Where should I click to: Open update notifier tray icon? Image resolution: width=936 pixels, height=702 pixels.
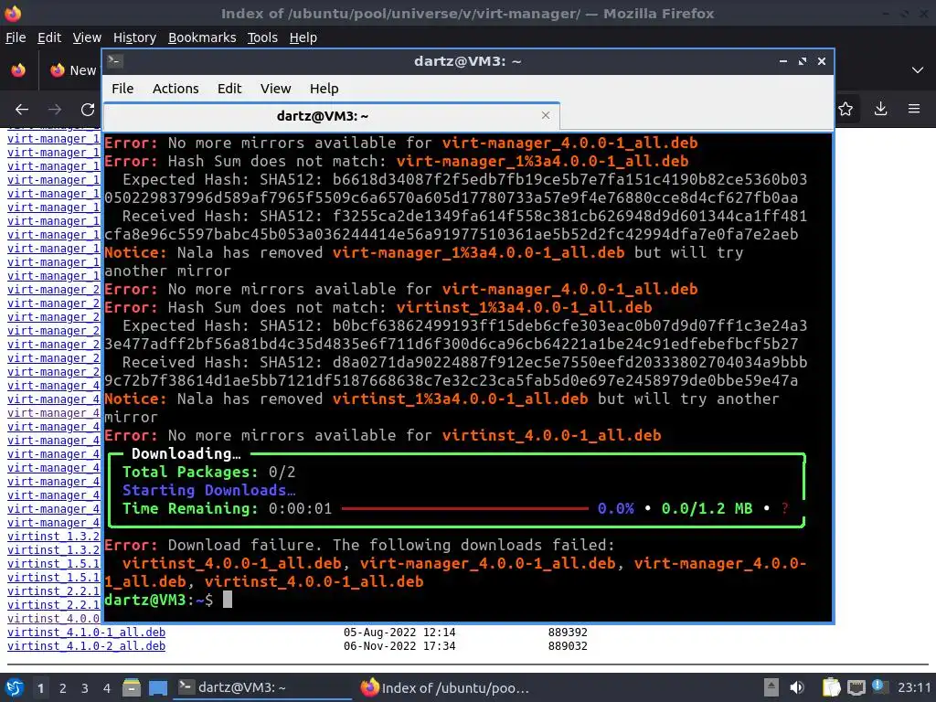(x=879, y=686)
